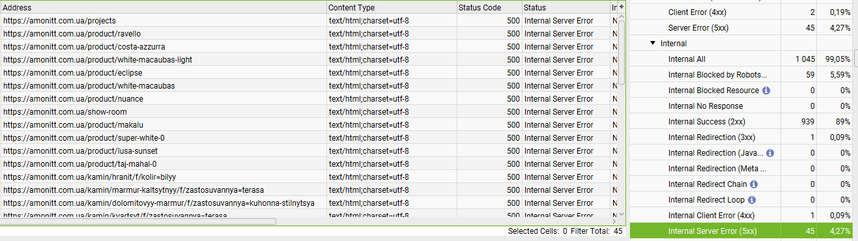Sort by the Content Type column header
The height and width of the screenshot is (241, 858).
(392, 7)
